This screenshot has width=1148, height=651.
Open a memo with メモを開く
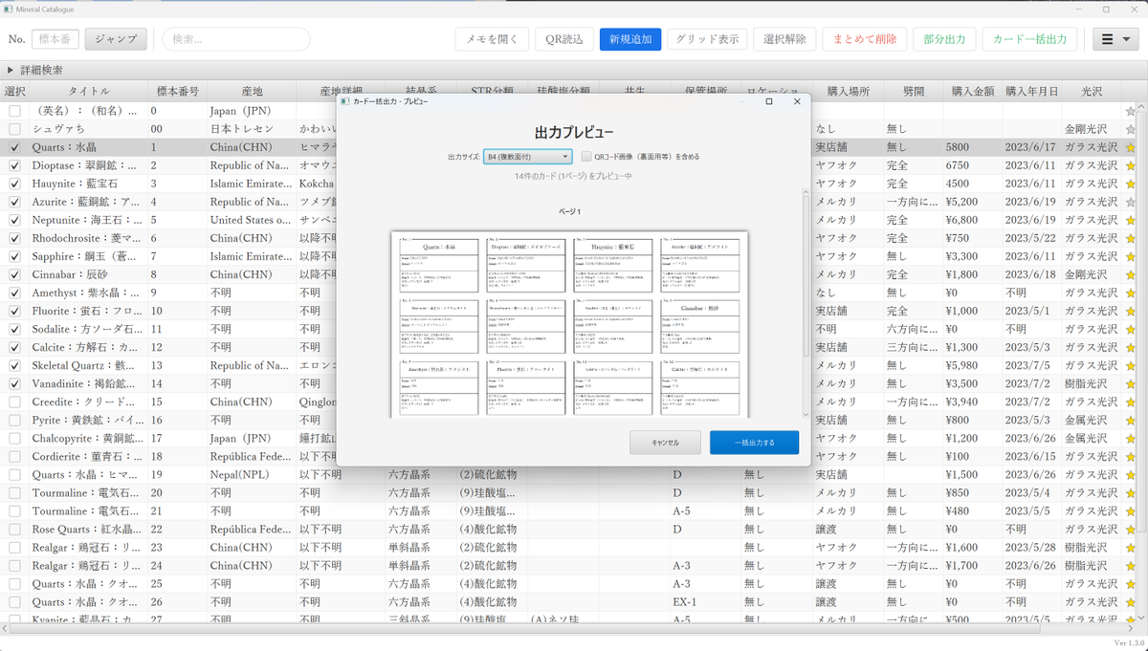(491, 40)
